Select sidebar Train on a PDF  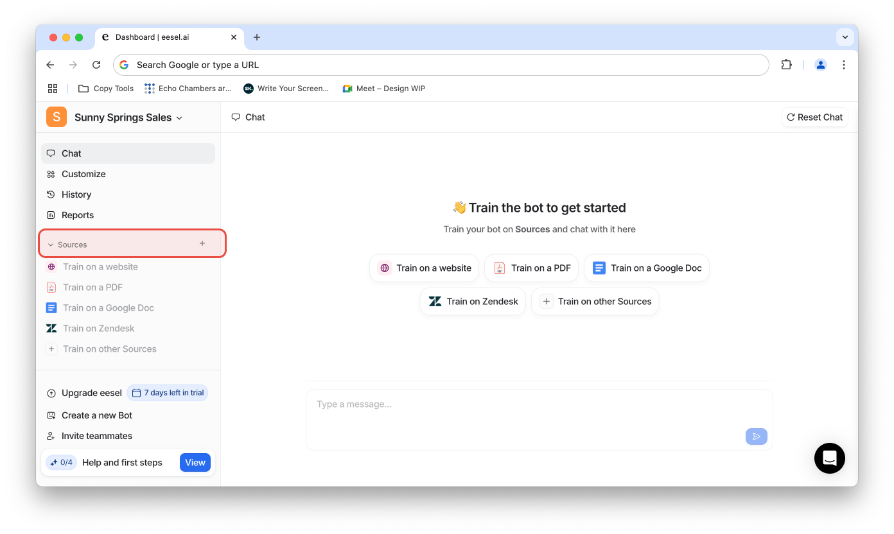click(x=92, y=288)
